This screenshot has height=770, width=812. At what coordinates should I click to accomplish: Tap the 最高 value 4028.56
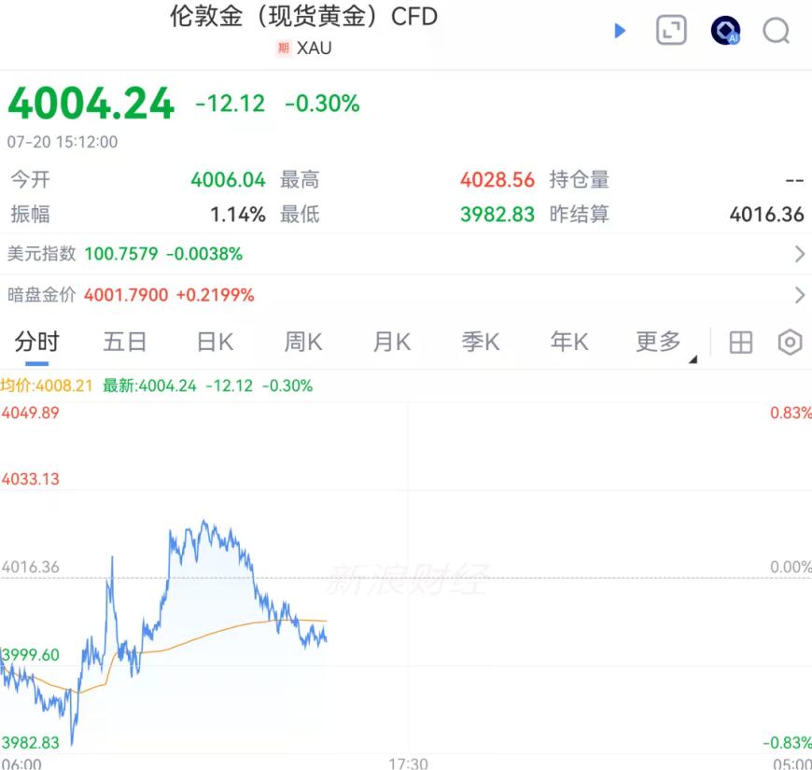pos(497,180)
